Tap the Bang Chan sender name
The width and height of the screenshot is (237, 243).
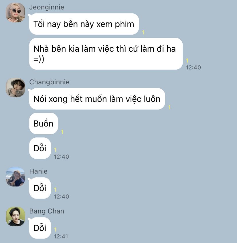[x=47, y=211]
